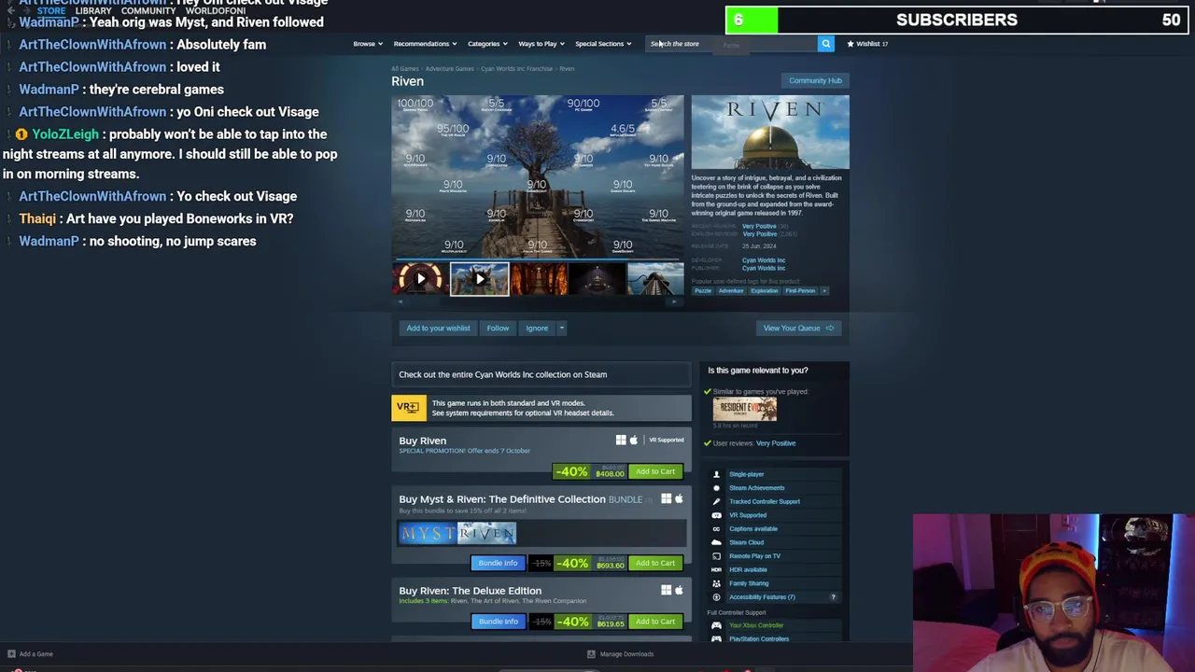This screenshot has height=672, width=1195.
Task: Open Bundle info for Riven Deluxe Edition
Action: (x=498, y=622)
